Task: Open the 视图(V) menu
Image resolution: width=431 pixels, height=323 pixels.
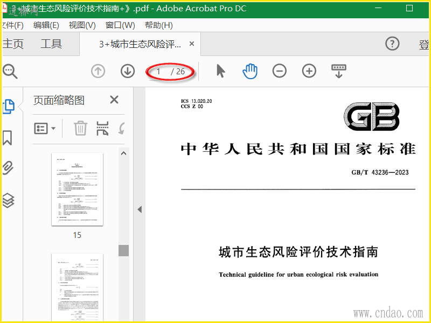Action: click(82, 25)
